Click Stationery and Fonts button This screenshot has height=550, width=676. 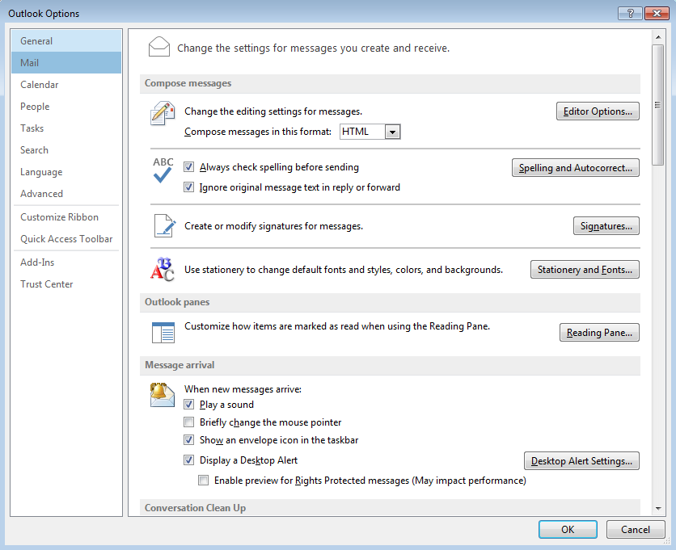point(585,269)
